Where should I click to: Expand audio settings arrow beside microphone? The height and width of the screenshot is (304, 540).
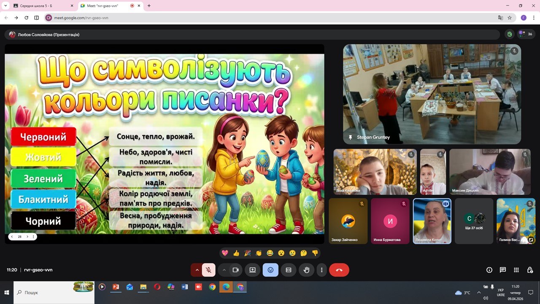pyautogui.click(x=197, y=270)
